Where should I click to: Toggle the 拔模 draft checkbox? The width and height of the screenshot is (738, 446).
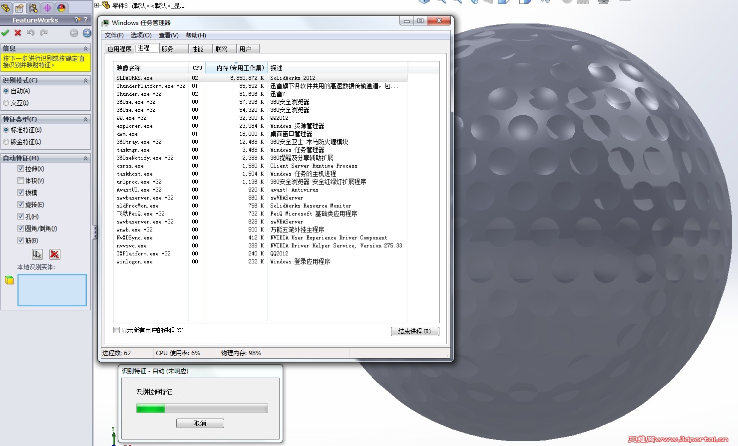[20, 193]
